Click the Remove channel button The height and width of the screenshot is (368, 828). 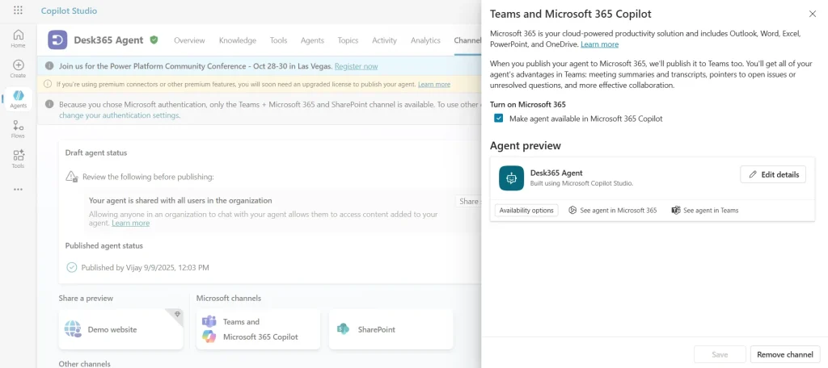(x=785, y=354)
